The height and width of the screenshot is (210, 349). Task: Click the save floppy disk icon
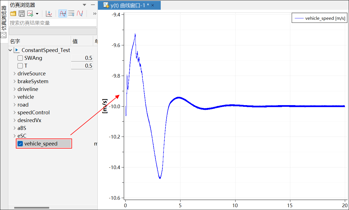(x=22, y=14)
